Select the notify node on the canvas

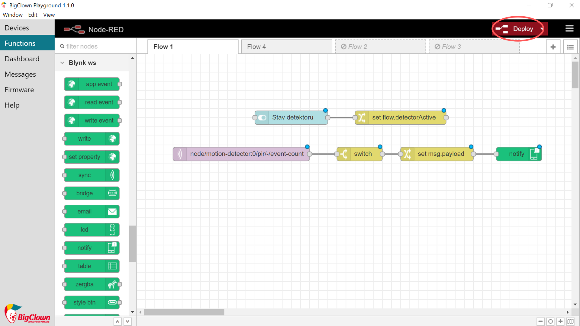(519, 154)
